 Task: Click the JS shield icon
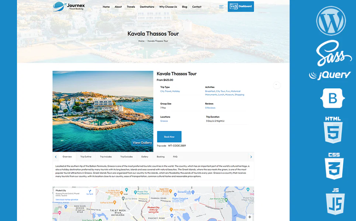pos(335,201)
